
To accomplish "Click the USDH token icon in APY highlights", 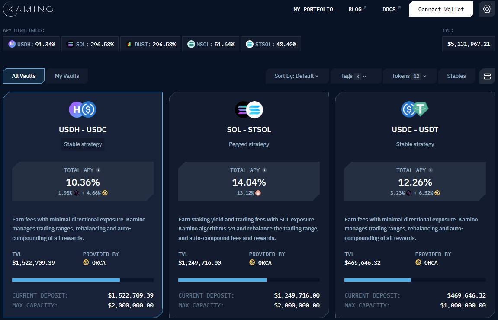I will (12, 44).
